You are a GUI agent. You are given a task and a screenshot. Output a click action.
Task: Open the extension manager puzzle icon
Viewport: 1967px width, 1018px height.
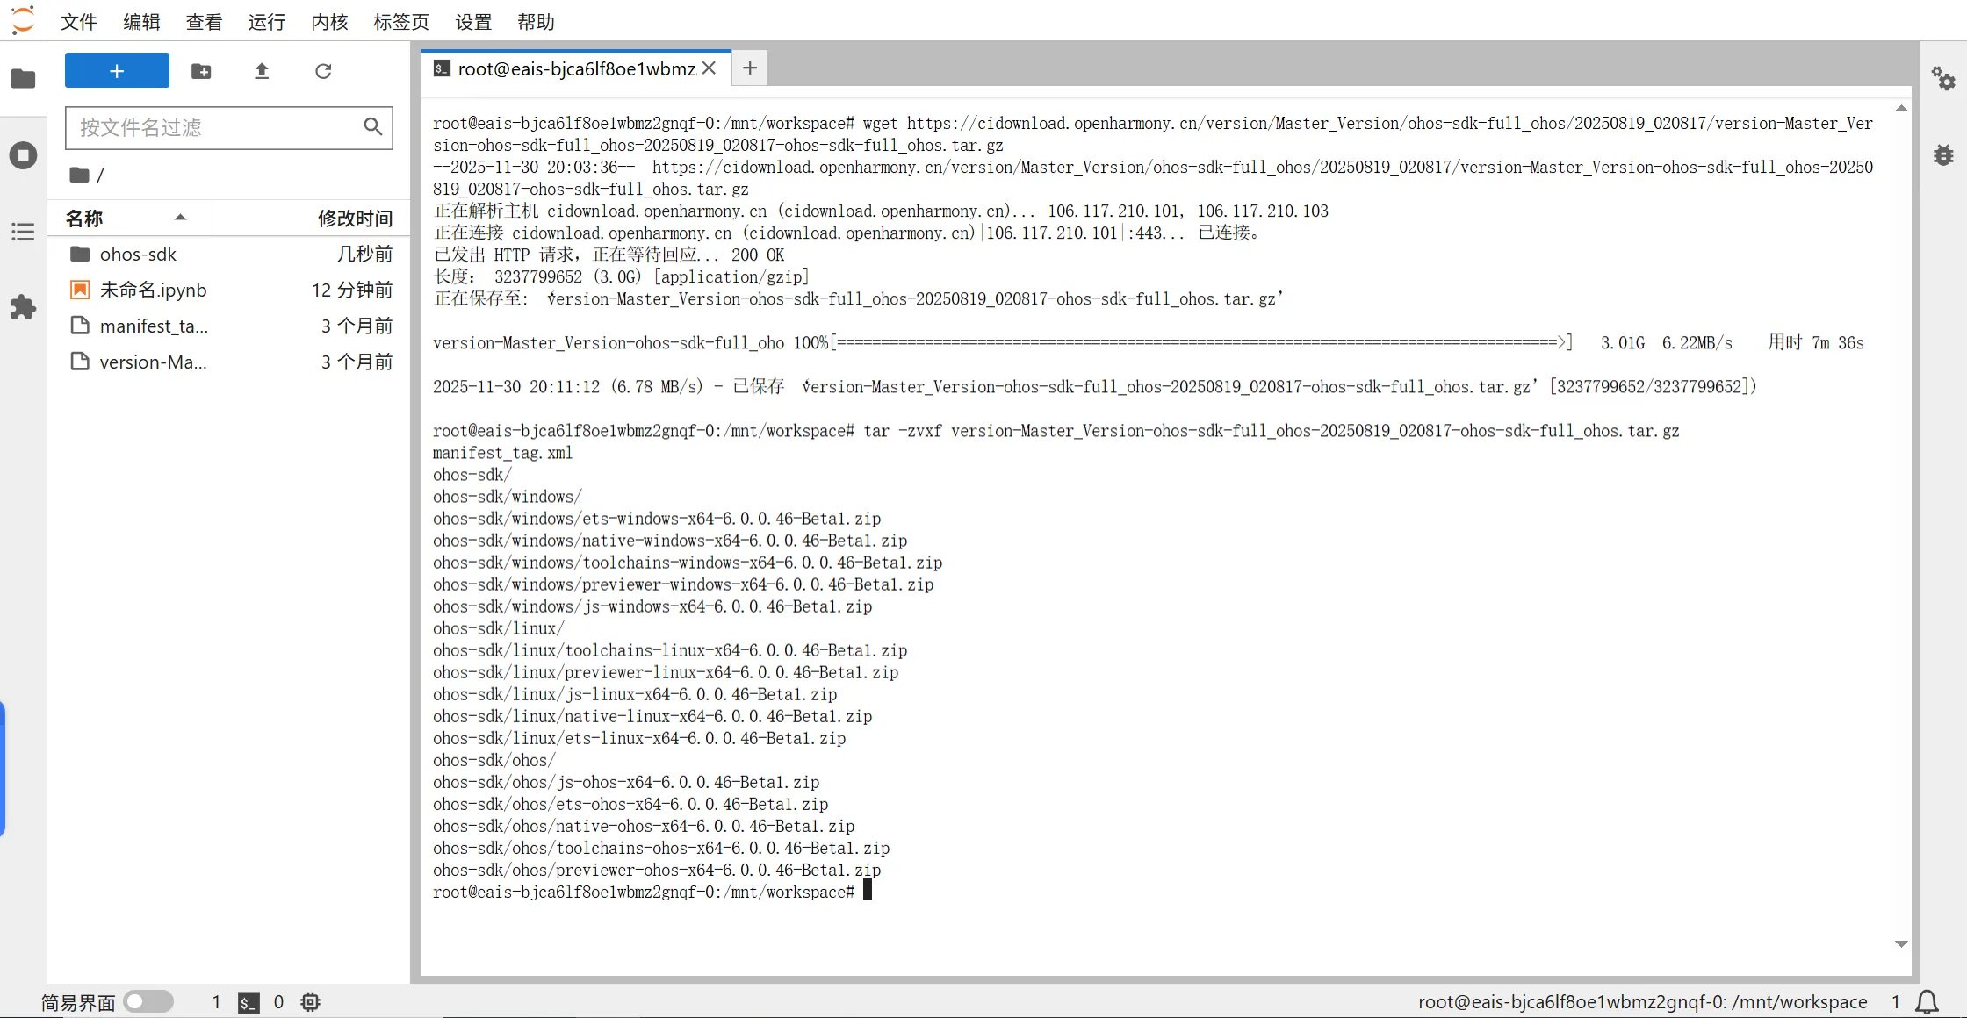coord(23,307)
